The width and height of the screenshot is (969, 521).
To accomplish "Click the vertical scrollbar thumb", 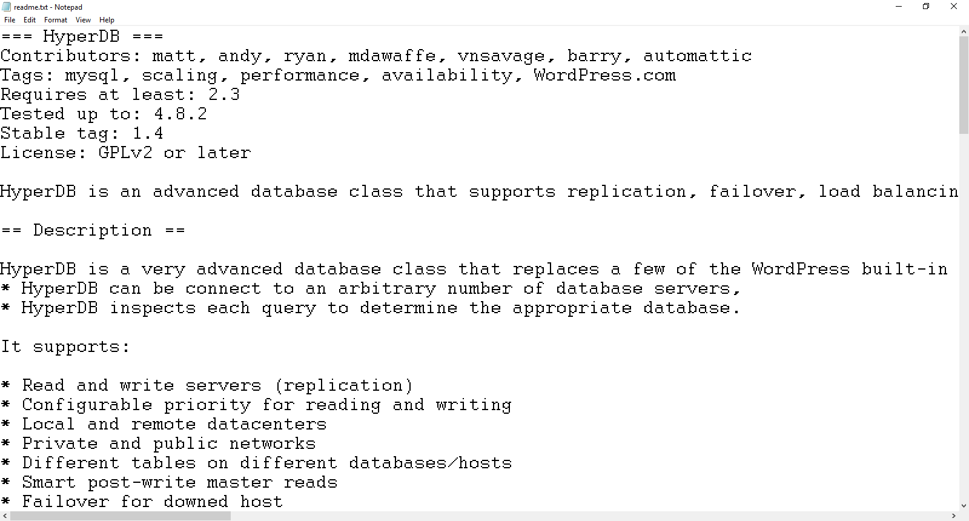I will pos(964,85).
